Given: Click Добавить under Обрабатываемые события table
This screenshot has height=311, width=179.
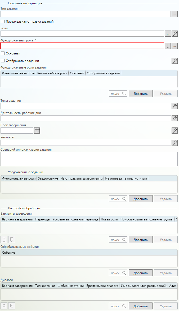Looking at the screenshot, I should pos(140,273).
